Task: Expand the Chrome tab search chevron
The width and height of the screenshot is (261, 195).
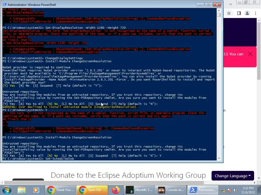Action: [230, 4]
